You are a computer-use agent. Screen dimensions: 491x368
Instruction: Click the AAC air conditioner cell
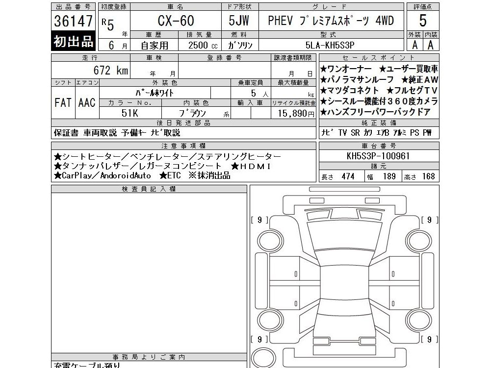coord(87,102)
